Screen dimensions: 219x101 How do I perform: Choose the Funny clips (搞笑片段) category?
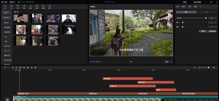tap(7, 51)
